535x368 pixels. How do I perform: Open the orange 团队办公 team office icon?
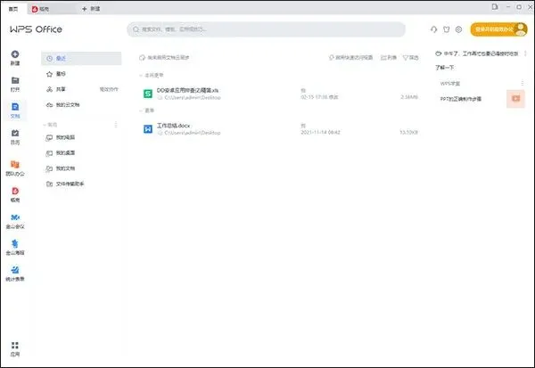[x=15, y=164]
